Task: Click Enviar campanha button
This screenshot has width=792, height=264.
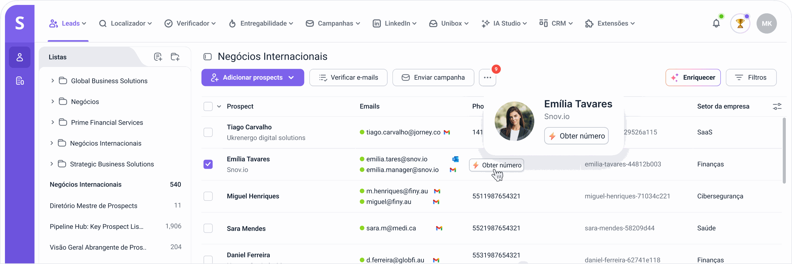Action: [x=433, y=77]
